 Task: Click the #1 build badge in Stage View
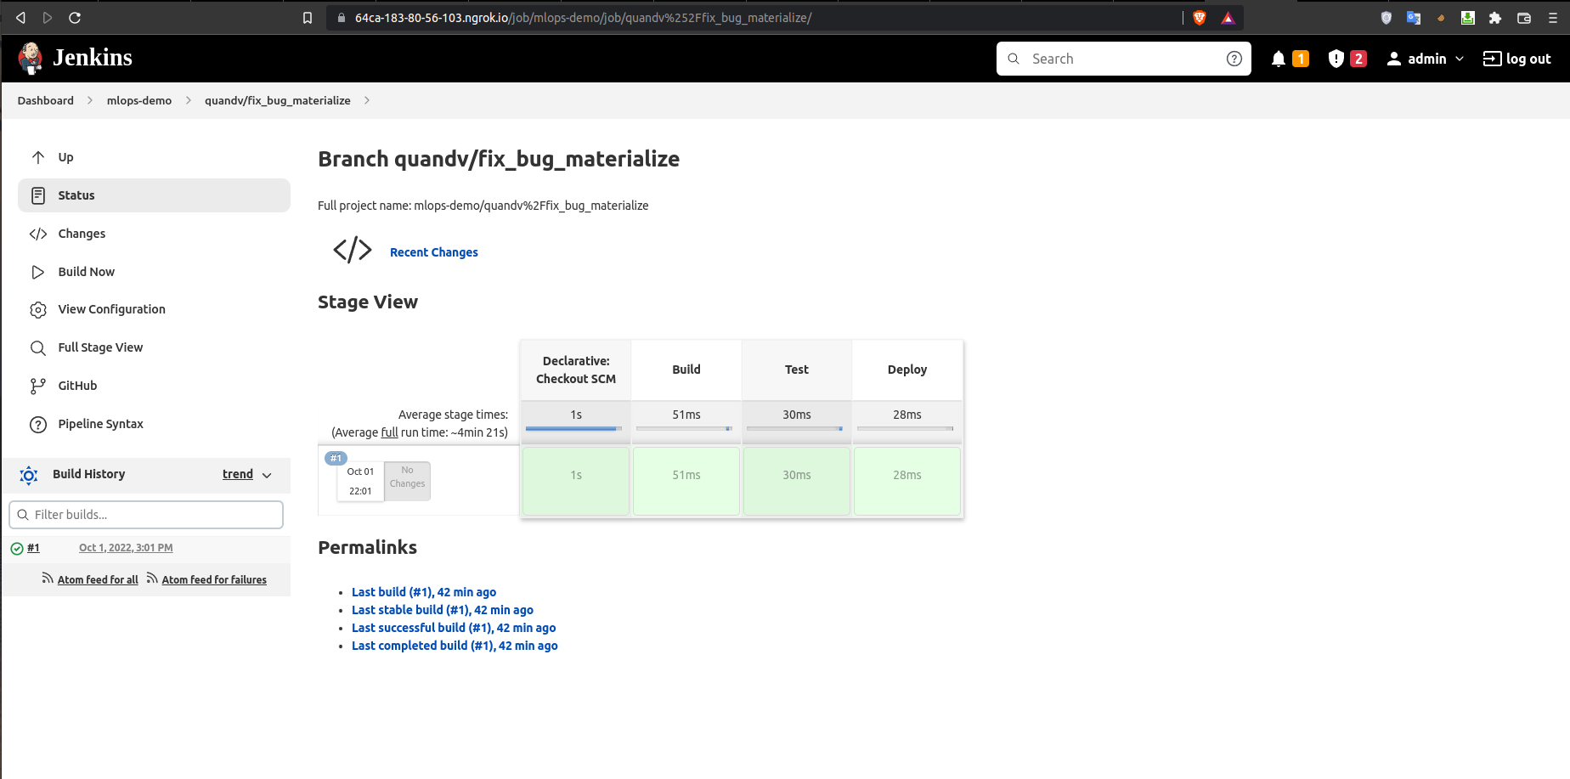tap(336, 458)
